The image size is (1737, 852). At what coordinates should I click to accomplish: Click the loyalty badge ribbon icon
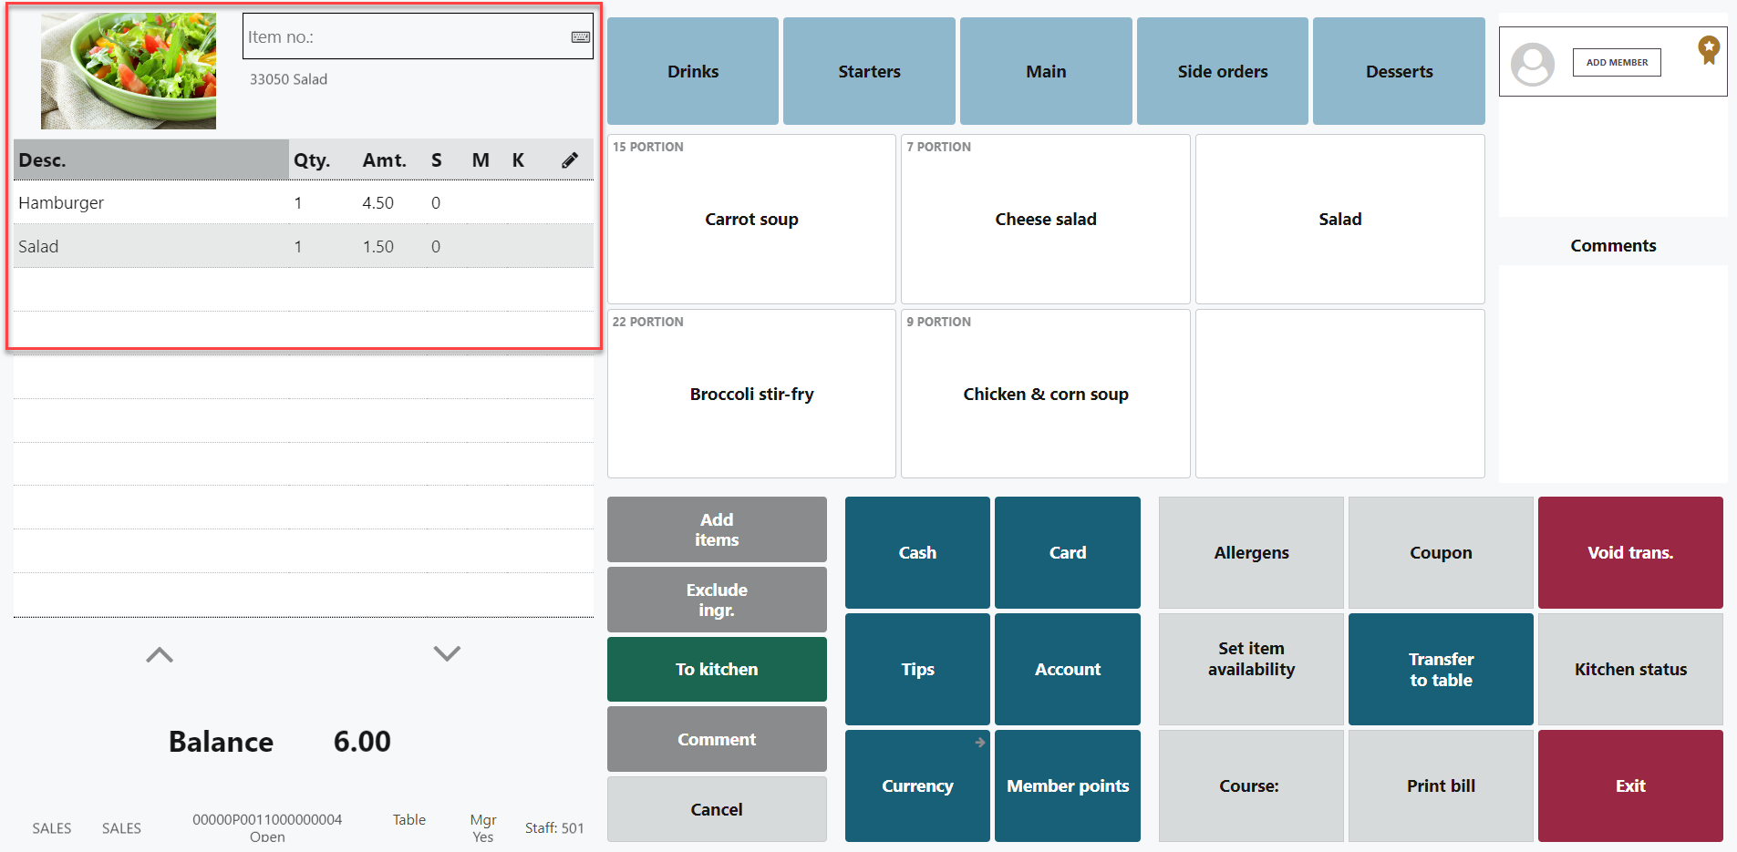click(x=1709, y=49)
